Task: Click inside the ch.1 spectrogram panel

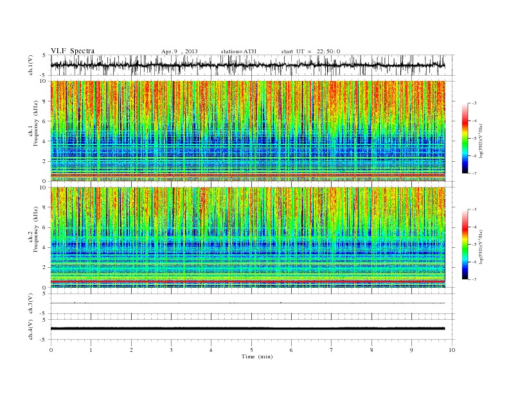Action: point(247,131)
